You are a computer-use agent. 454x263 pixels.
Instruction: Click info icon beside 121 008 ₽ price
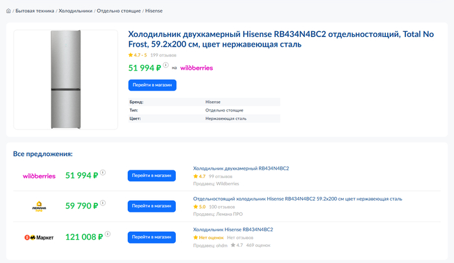pos(109,235)
